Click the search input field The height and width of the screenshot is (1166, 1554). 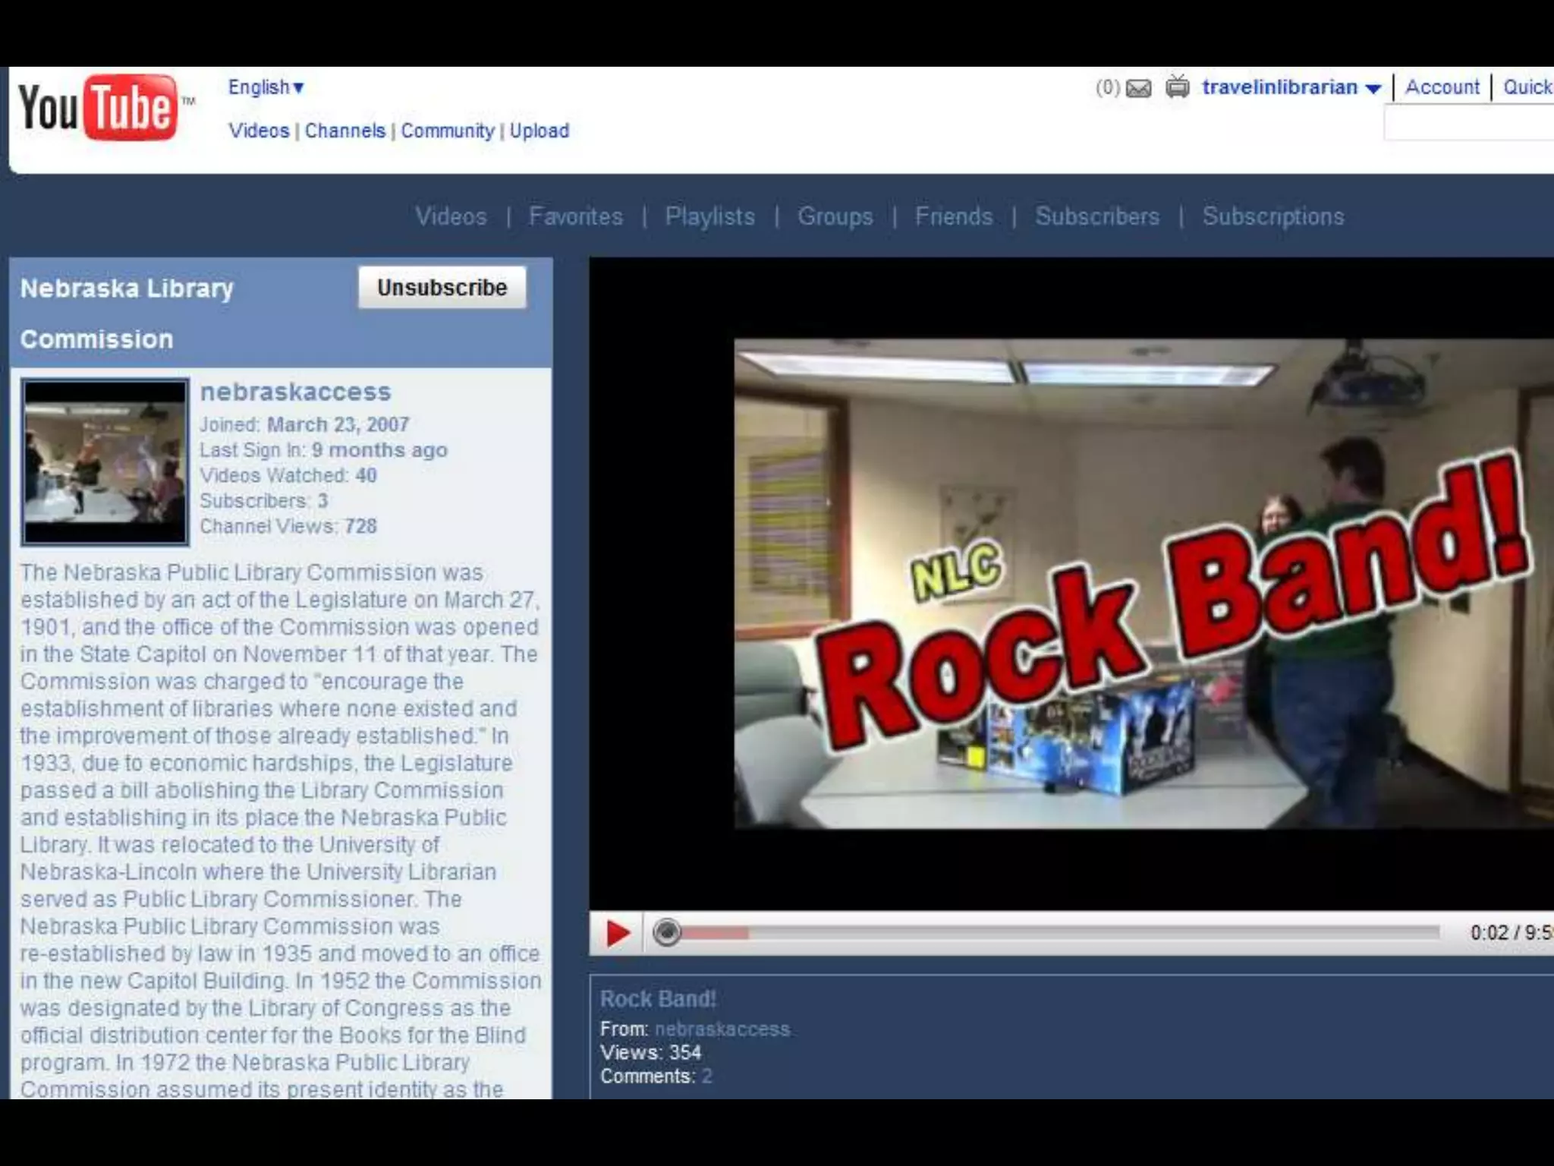tap(1468, 124)
